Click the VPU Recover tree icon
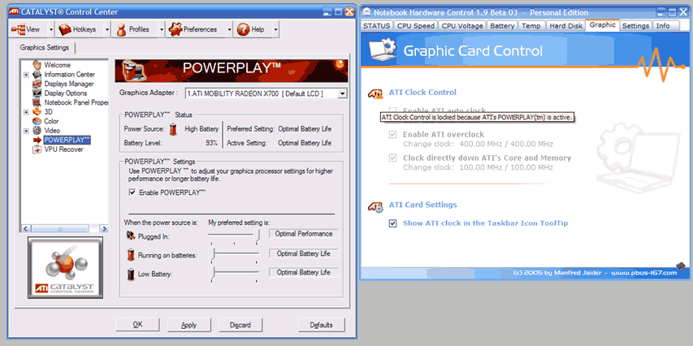The image size is (693, 346). tap(37, 149)
